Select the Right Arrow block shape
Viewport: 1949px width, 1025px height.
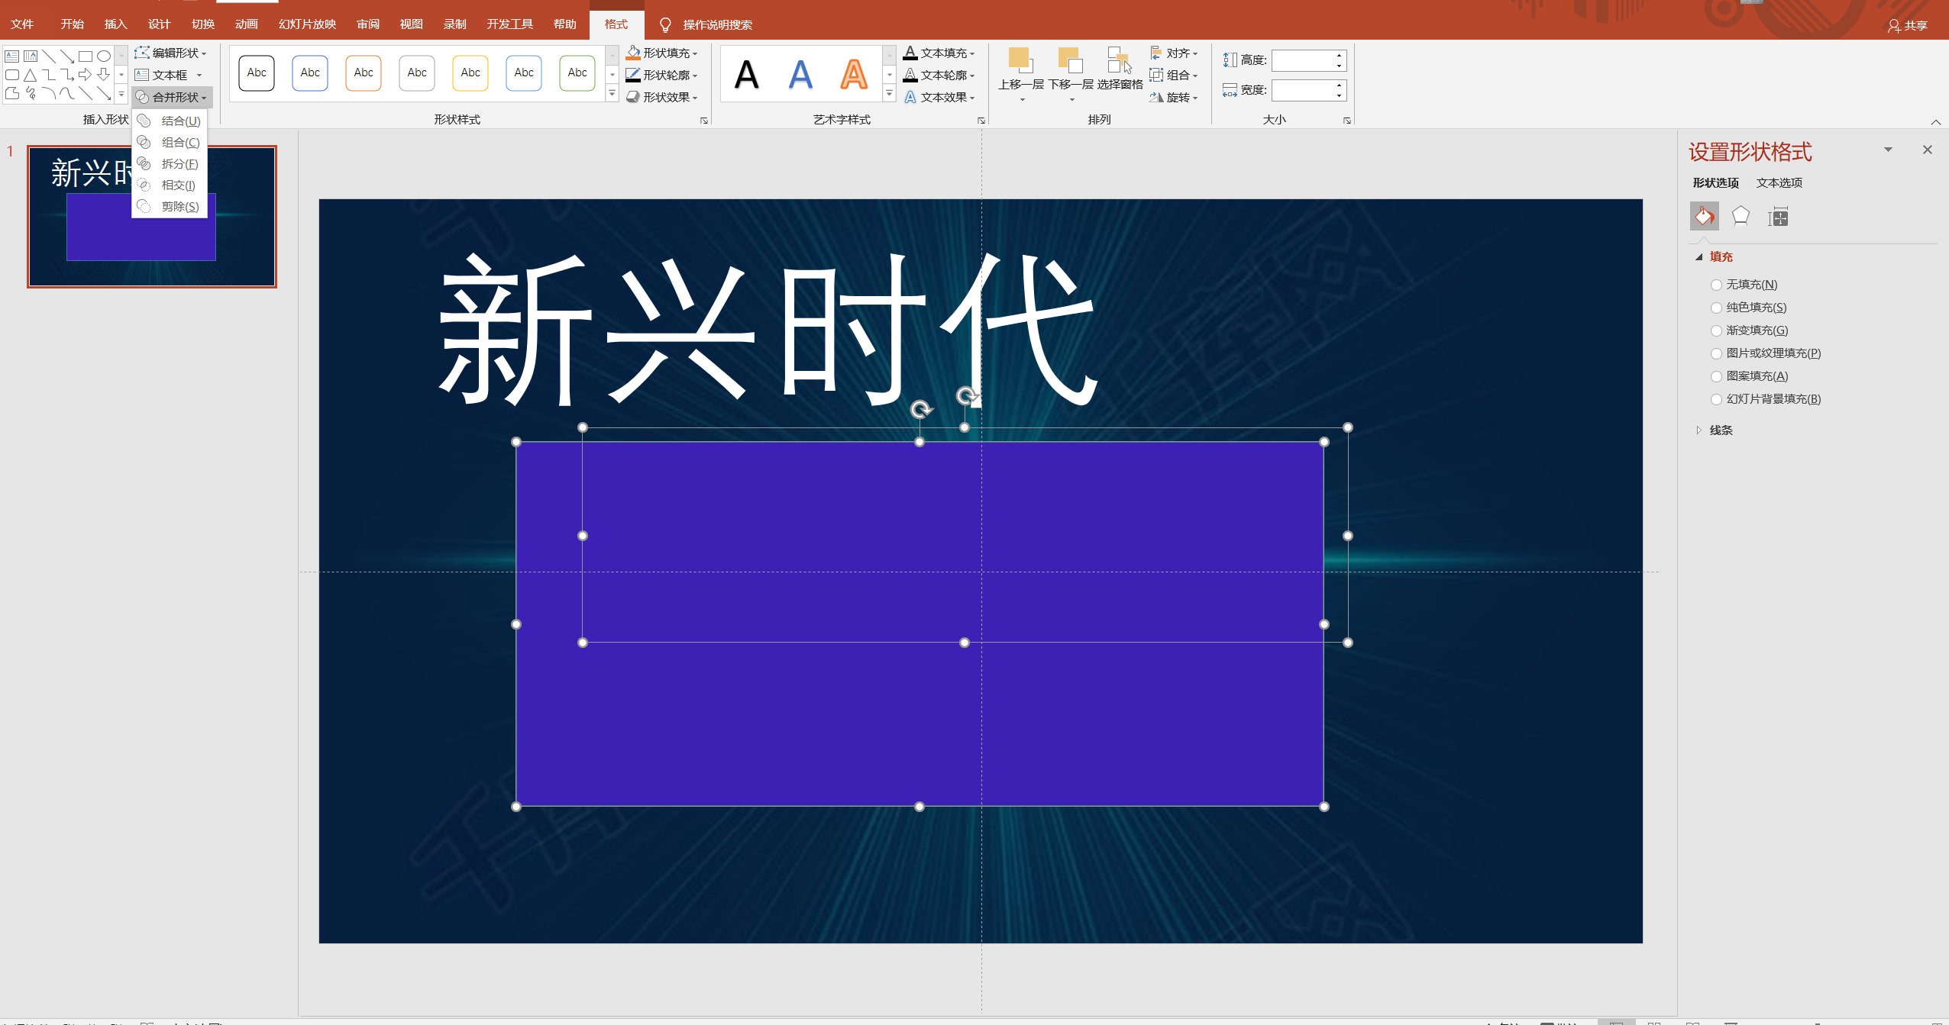[86, 75]
